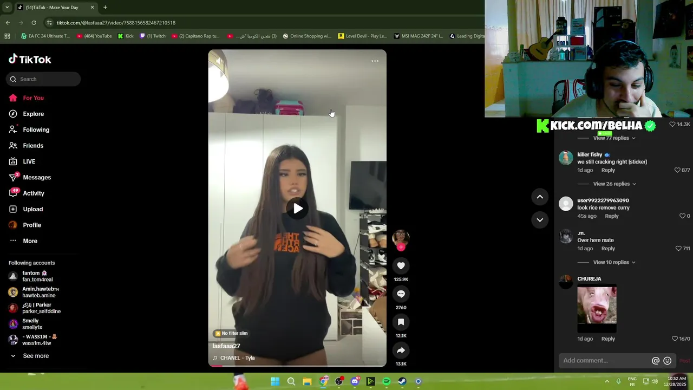Image resolution: width=693 pixels, height=390 pixels.
Task: Expand See more following accounts
Action: point(35,356)
